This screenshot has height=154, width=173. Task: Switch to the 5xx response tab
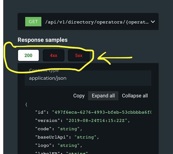[79, 55]
